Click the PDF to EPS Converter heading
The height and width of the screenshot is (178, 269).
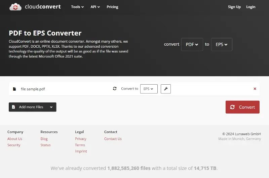click(x=45, y=33)
